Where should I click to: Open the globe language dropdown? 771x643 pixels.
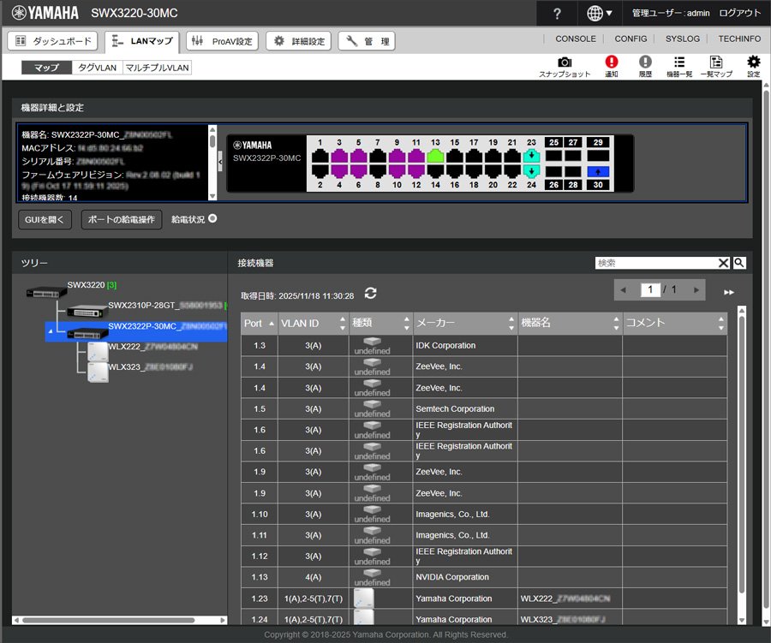click(x=600, y=14)
